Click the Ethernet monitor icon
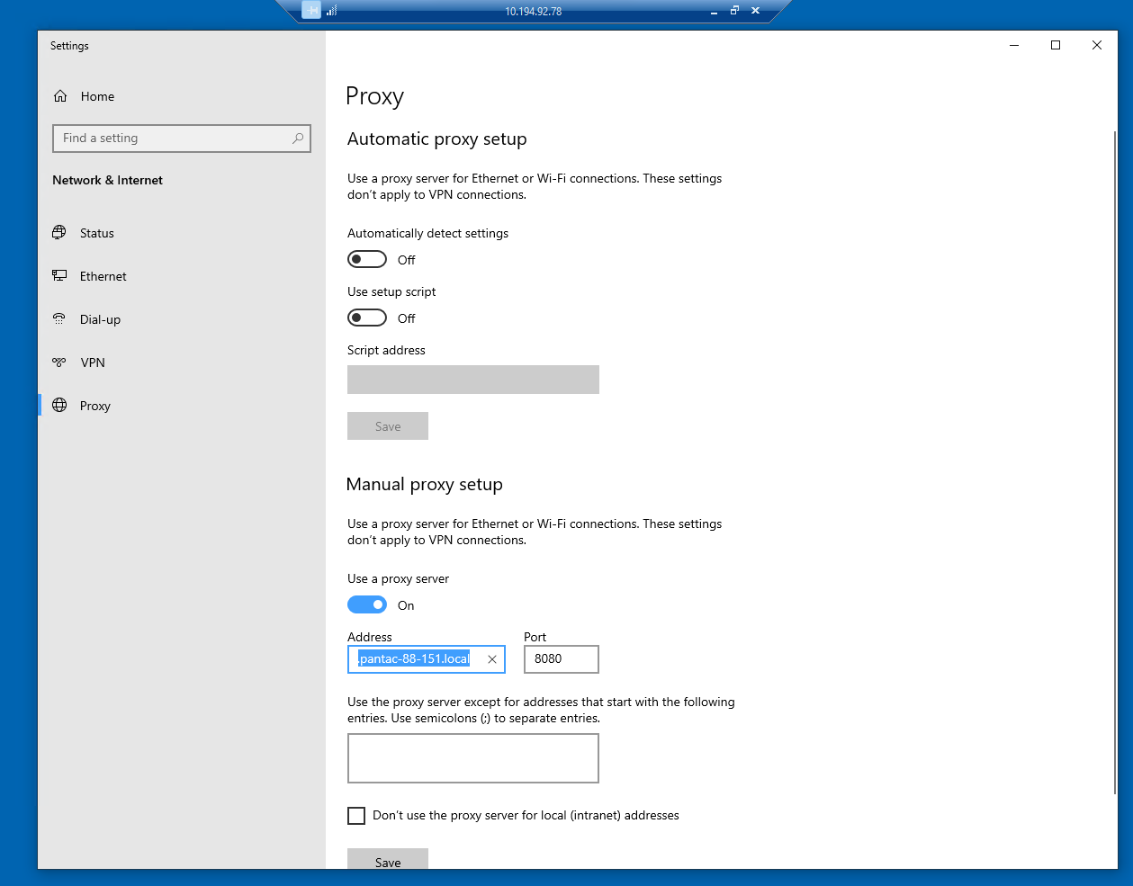Screen dimensions: 1133x886 59,276
